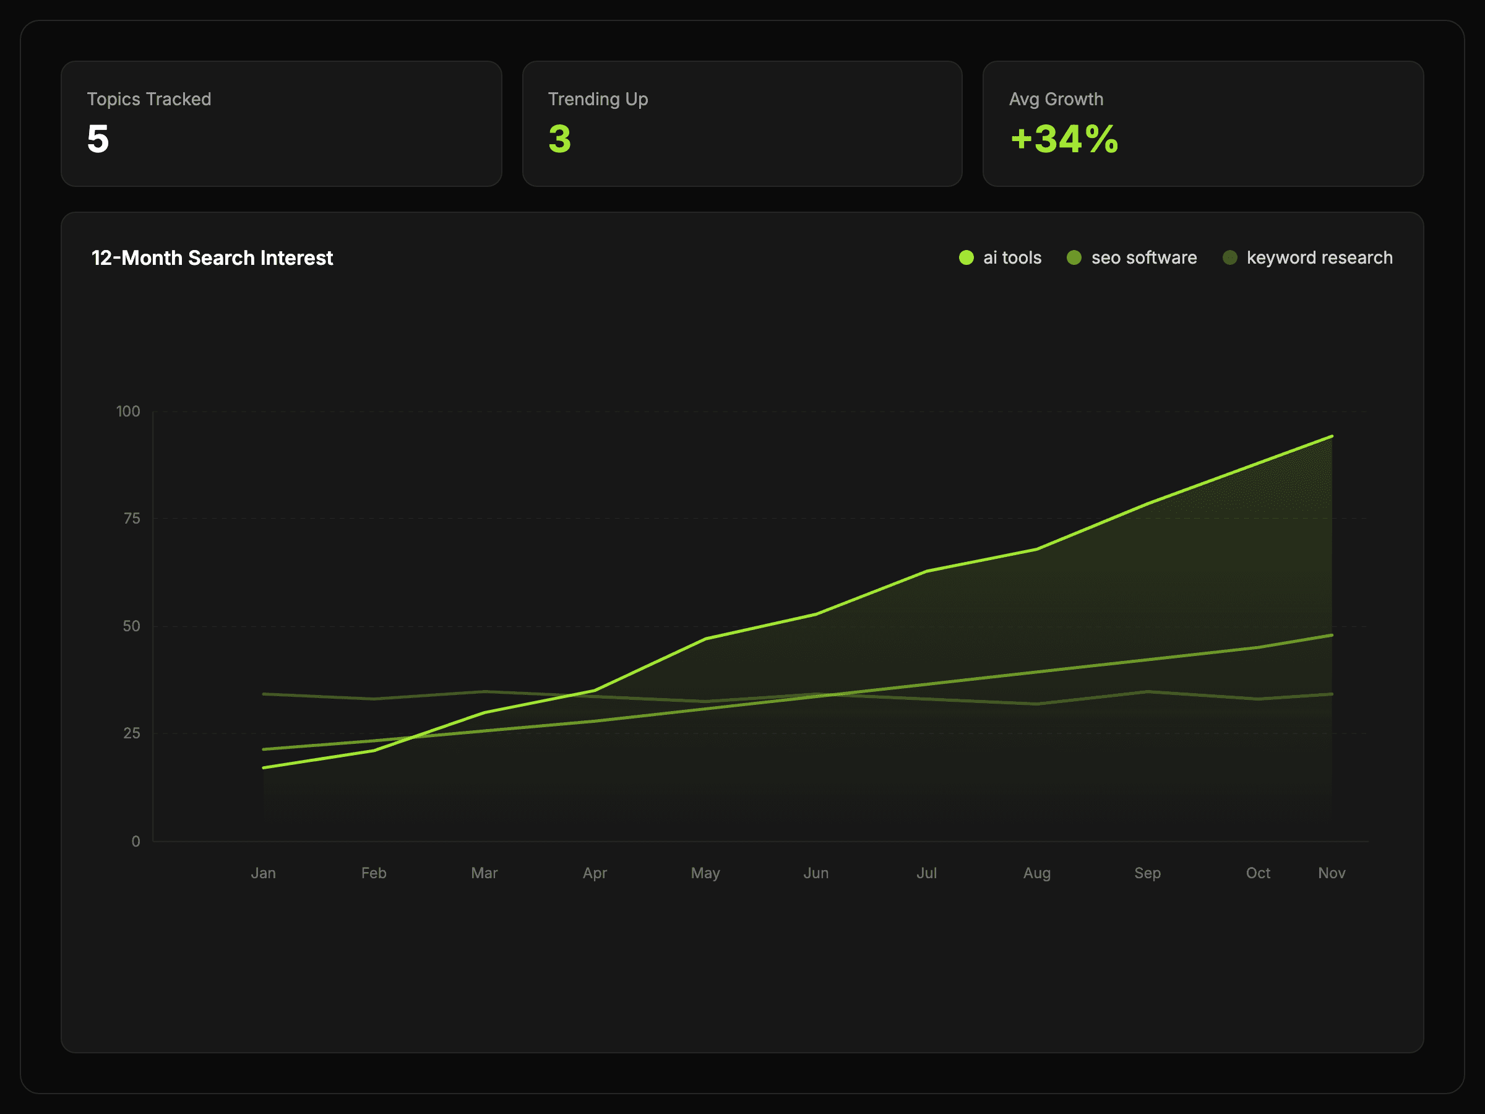Select the Jan label on x-axis
Image resolution: width=1485 pixels, height=1114 pixels.
coord(263,873)
